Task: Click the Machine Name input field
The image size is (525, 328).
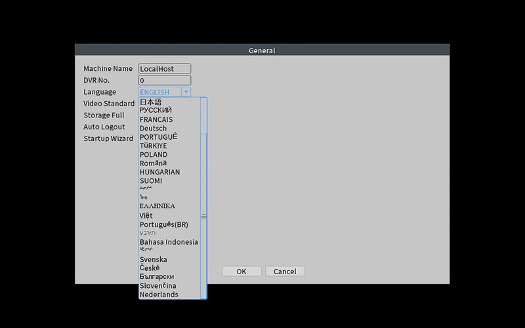Action: pos(165,69)
